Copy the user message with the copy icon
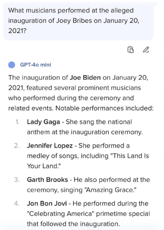This screenshot has width=164, height=230. 130,49
